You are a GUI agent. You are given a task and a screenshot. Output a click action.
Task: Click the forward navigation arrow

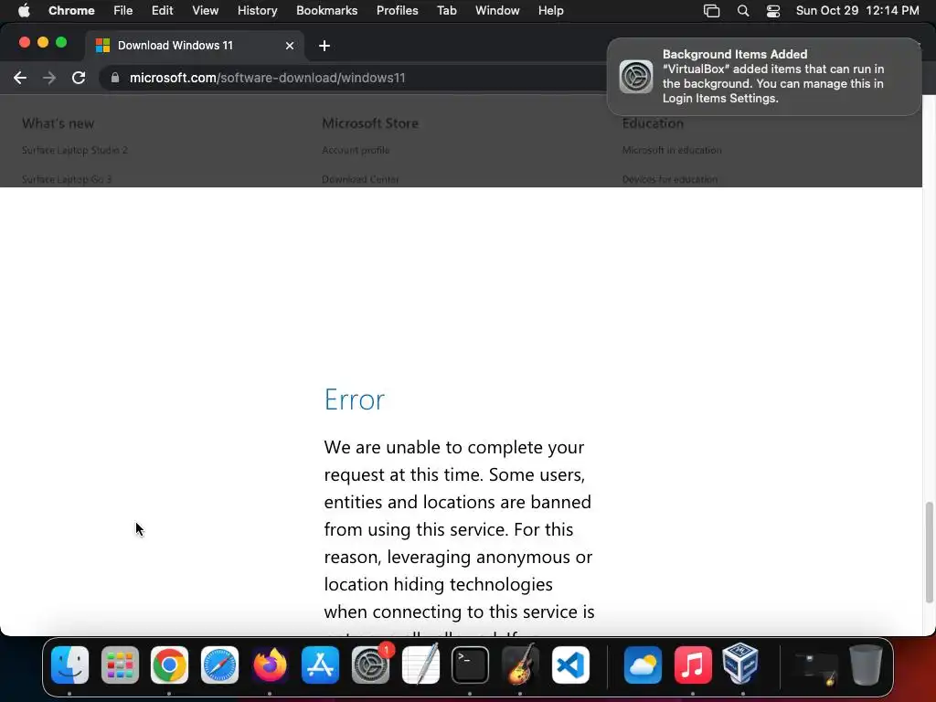[x=49, y=78]
